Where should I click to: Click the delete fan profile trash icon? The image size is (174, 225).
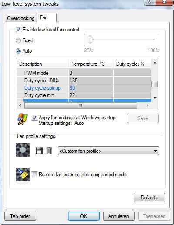(x=49, y=151)
